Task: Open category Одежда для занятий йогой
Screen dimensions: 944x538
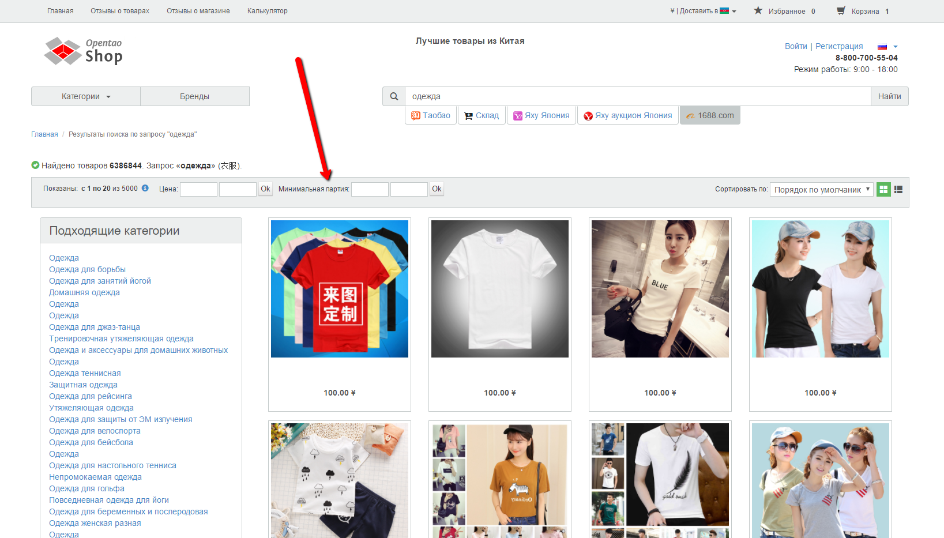Action: tap(100, 281)
